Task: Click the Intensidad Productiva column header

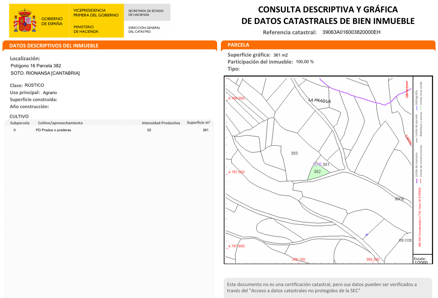Action: (161, 123)
